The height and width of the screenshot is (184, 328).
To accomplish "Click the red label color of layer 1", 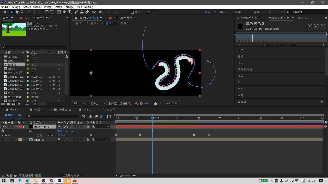I will (20, 127).
